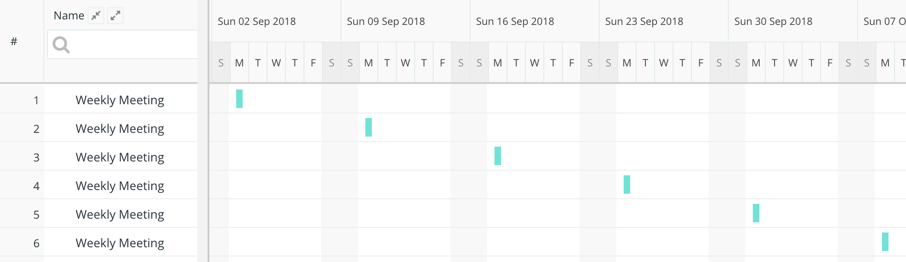Select the row 2 meeting bar
Screen dimensions: 906x262
click(369, 127)
